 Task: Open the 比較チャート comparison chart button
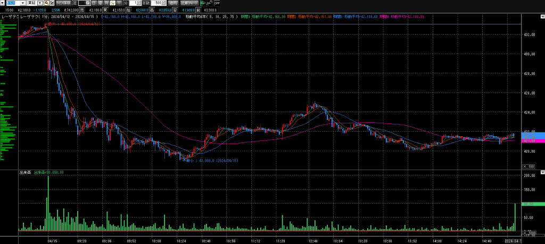pos(189,3)
